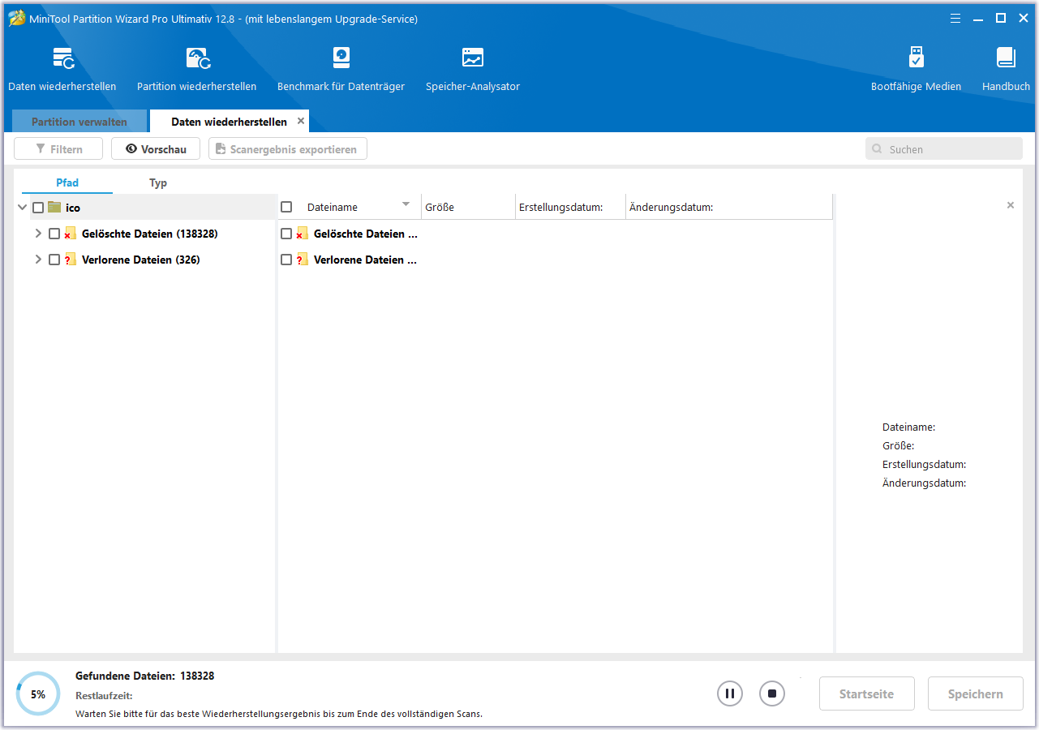The image size is (1039, 730).
Task: Close the Daten wiederherstellen tab
Action: click(301, 121)
